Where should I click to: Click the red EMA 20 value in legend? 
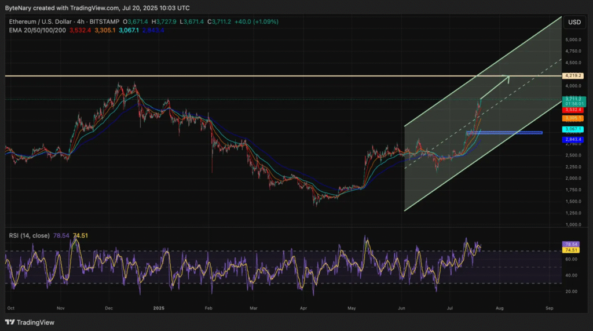[x=81, y=30]
